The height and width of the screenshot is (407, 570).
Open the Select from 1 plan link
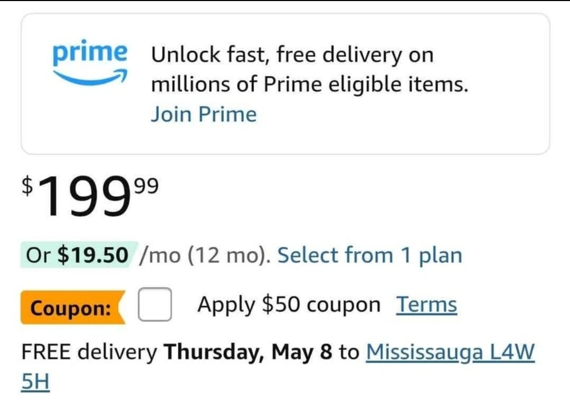coord(369,255)
